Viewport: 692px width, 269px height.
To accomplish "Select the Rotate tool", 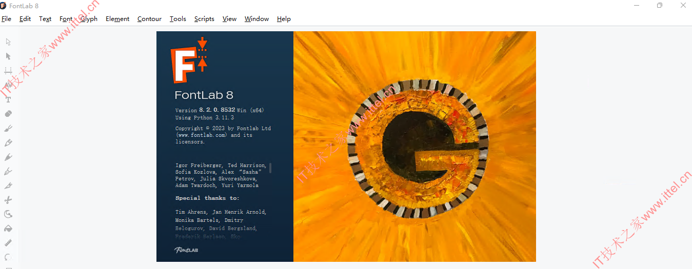I will click(8, 257).
